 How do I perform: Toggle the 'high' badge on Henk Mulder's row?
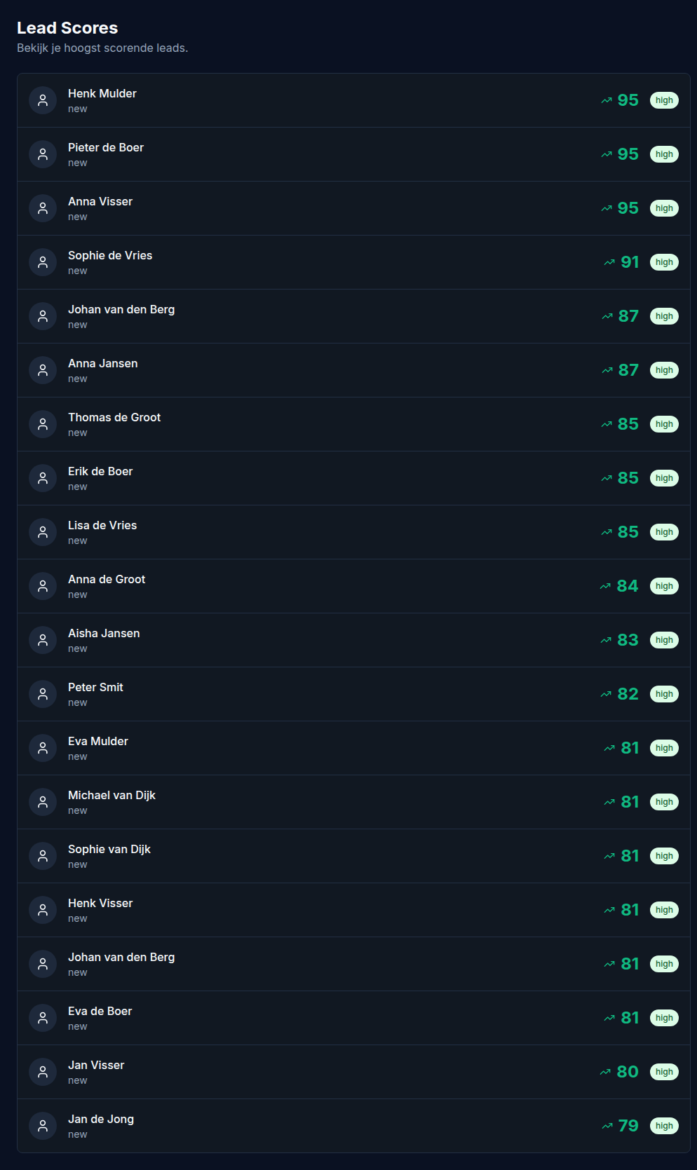[663, 100]
